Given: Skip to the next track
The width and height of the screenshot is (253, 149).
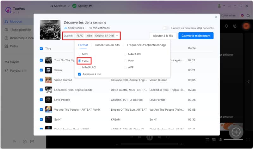Looking at the screenshot, I should pyautogui.click(x=159, y=137).
